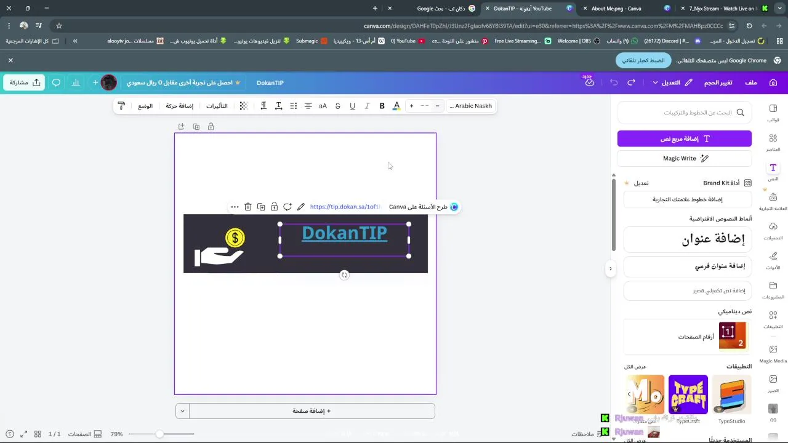This screenshot has height=443, width=788.
Task: Click the Share (مشاركة) button
Action: (25, 82)
